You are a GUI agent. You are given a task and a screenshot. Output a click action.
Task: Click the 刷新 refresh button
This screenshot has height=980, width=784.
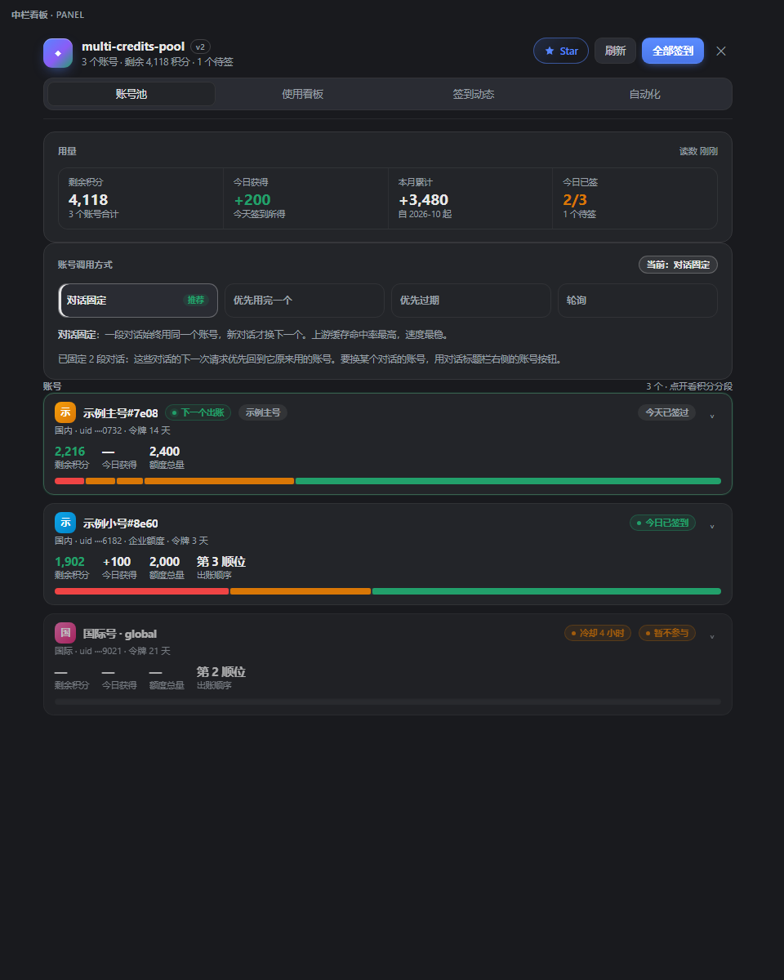tap(615, 51)
